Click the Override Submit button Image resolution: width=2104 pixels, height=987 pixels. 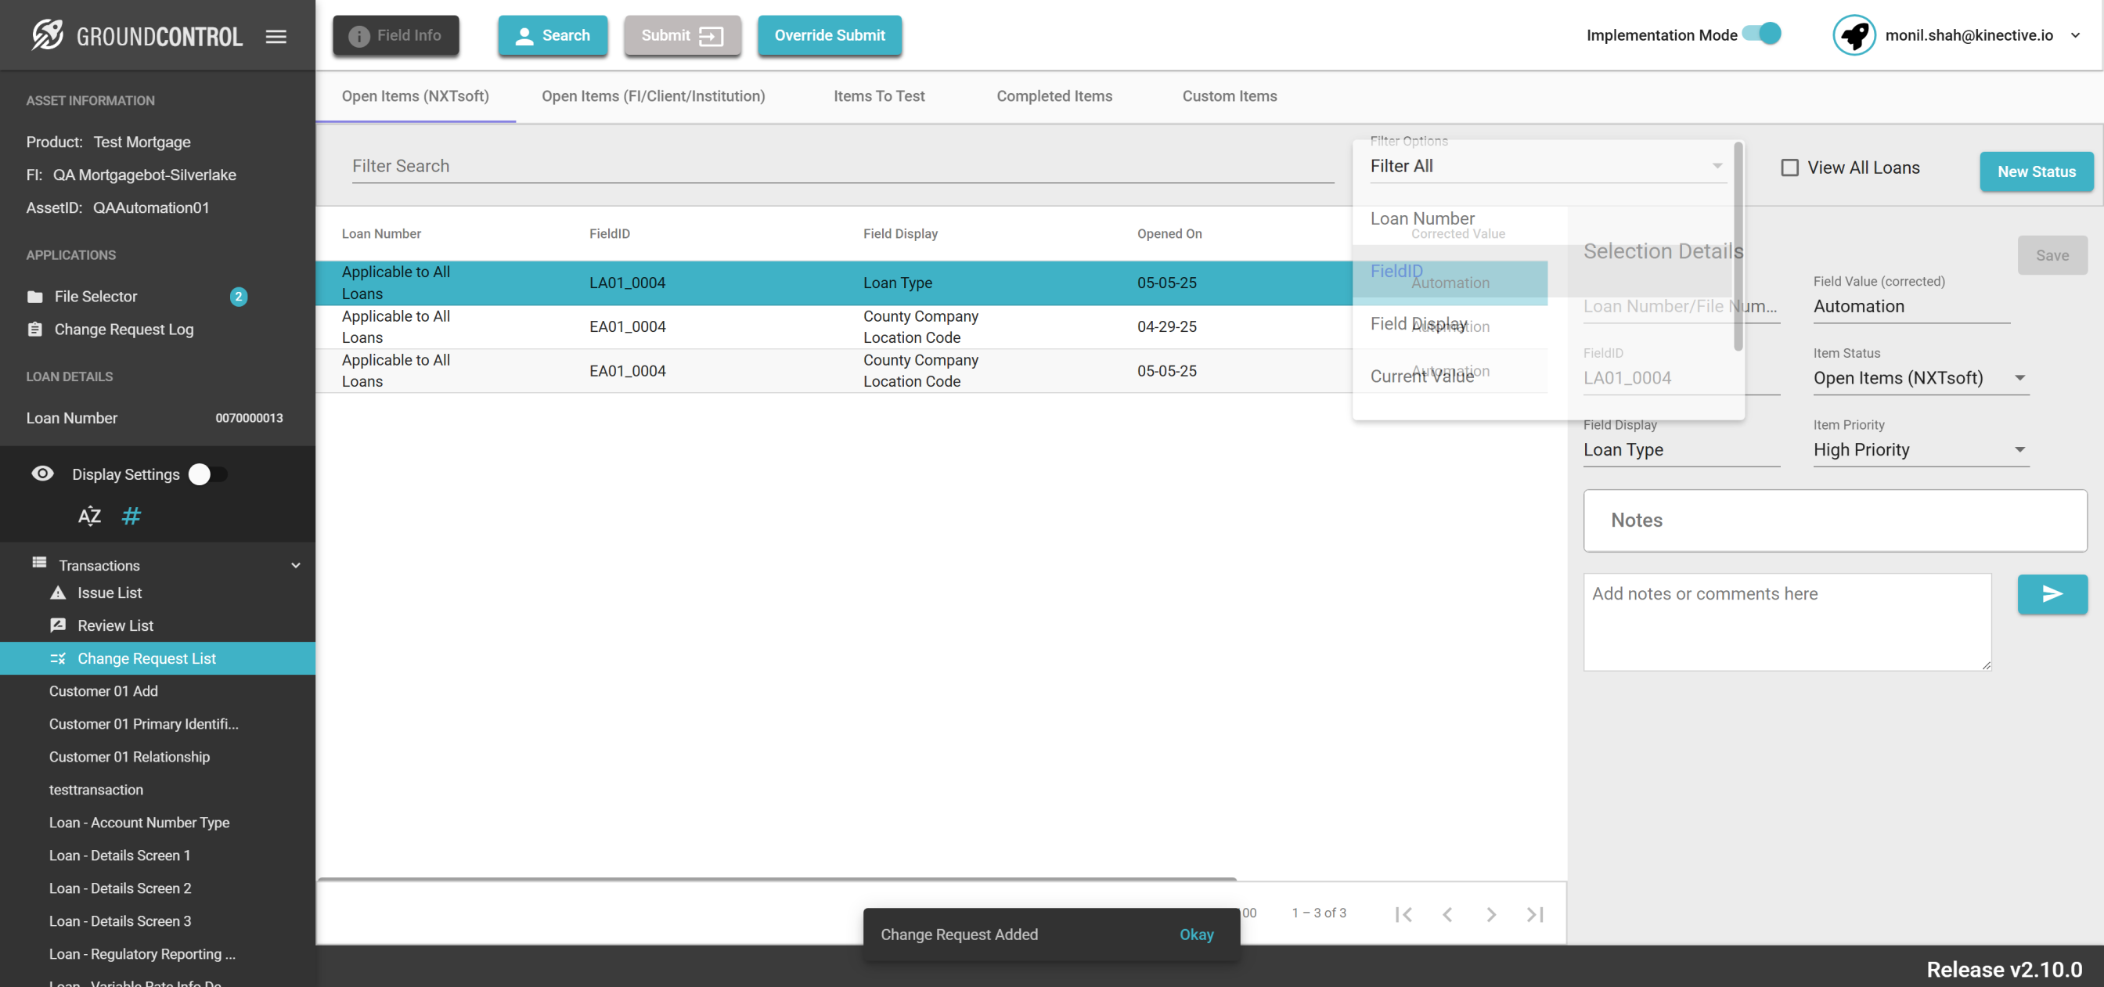click(x=829, y=35)
